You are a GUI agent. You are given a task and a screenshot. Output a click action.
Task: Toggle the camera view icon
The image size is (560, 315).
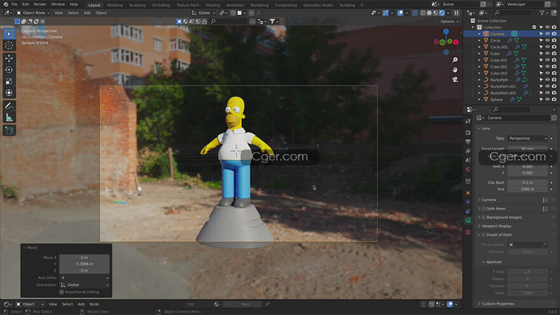coord(454,80)
